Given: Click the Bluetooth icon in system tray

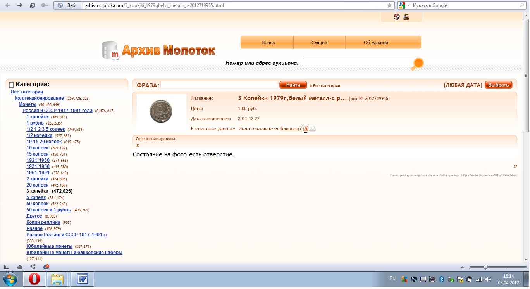Looking at the screenshot, I should pos(441,279).
